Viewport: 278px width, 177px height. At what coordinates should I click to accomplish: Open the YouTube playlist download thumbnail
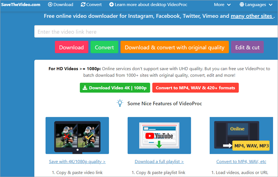[x=159, y=135]
